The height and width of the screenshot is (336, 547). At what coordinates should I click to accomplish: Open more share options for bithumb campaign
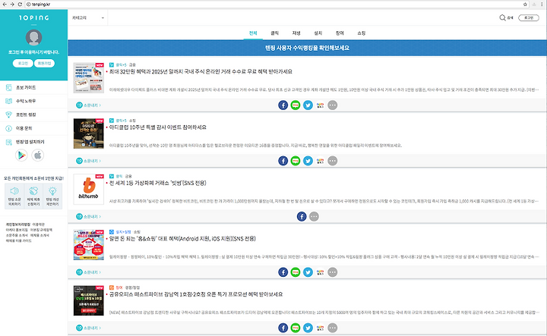tap(314, 217)
